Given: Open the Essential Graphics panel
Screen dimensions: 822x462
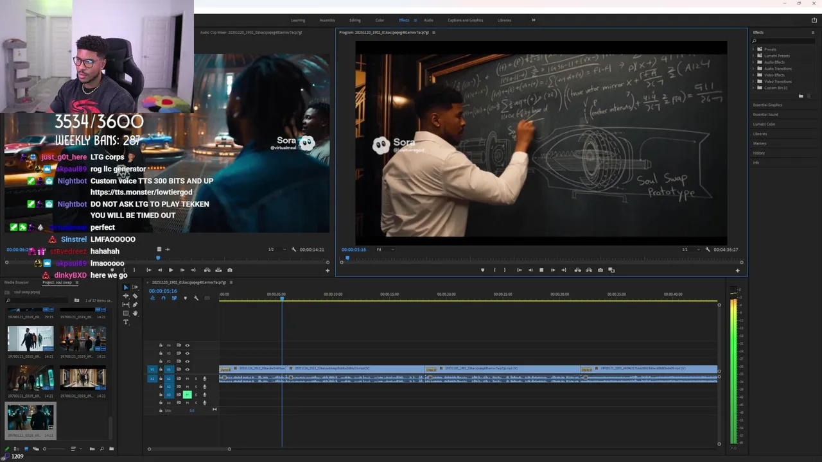Looking at the screenshot, I should [767, 105].
